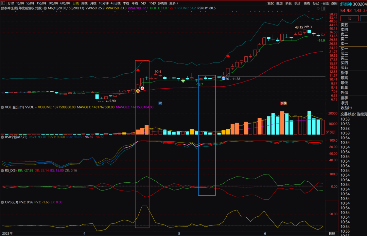Switch to 5秒 period tab
This screenshot has width=367, height=236.
[x=143, y=3]
